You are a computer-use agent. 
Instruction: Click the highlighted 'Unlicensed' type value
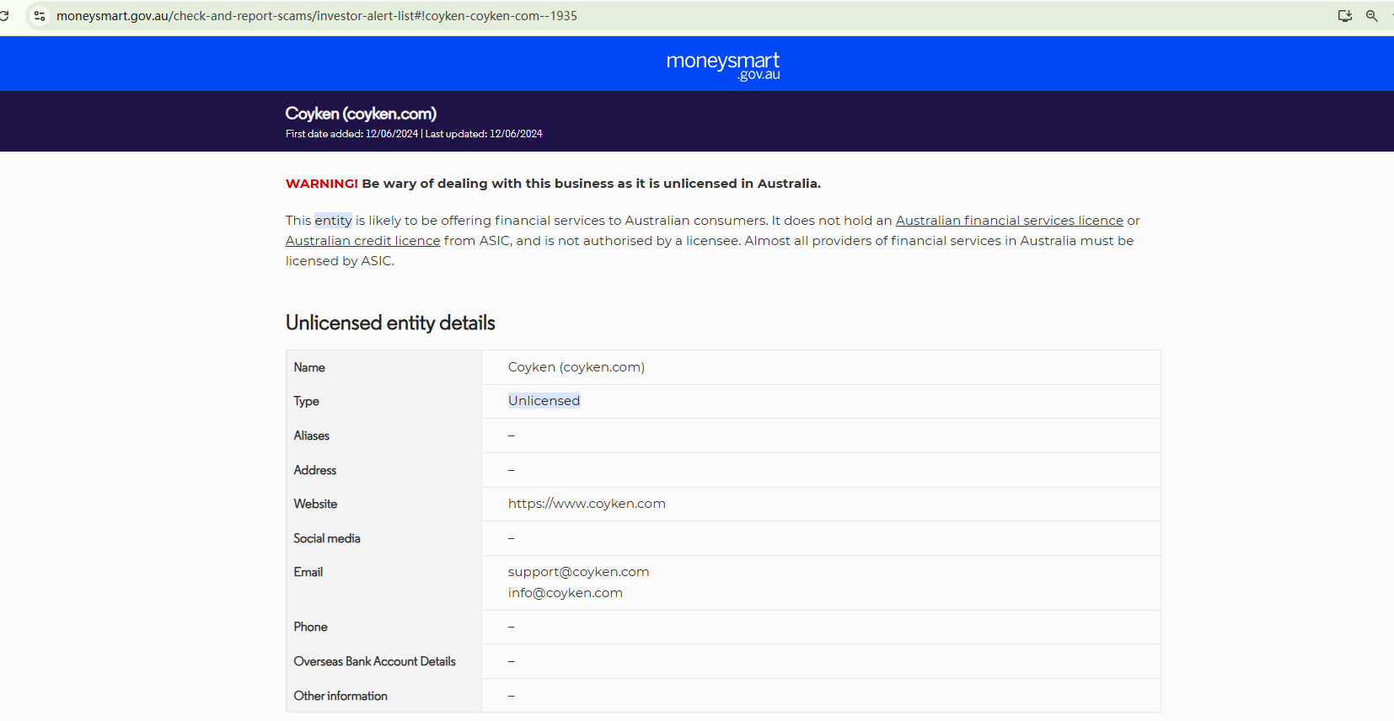(x=544, y=401)
